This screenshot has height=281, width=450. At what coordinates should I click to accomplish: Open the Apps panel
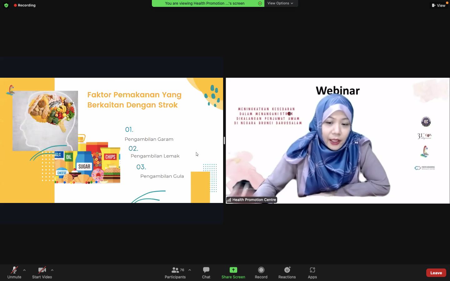click(312, 273)
